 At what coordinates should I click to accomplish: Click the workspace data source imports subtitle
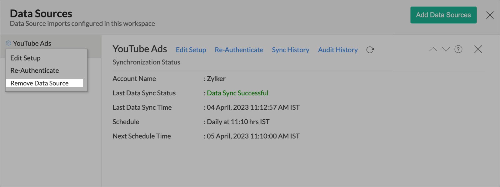pyautogui.click(x=82, y=24)
